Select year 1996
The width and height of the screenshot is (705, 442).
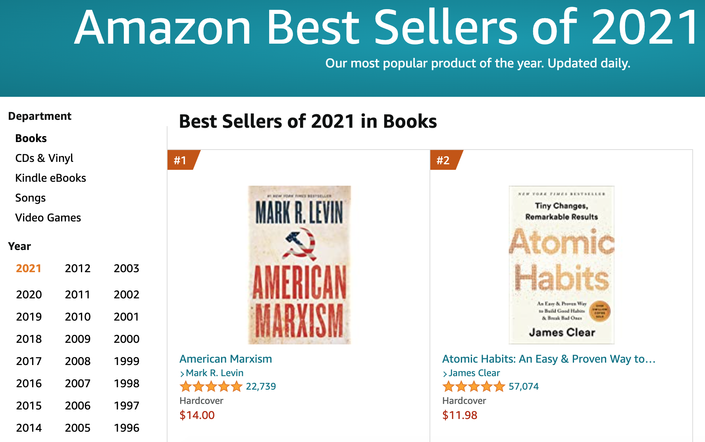126,428
